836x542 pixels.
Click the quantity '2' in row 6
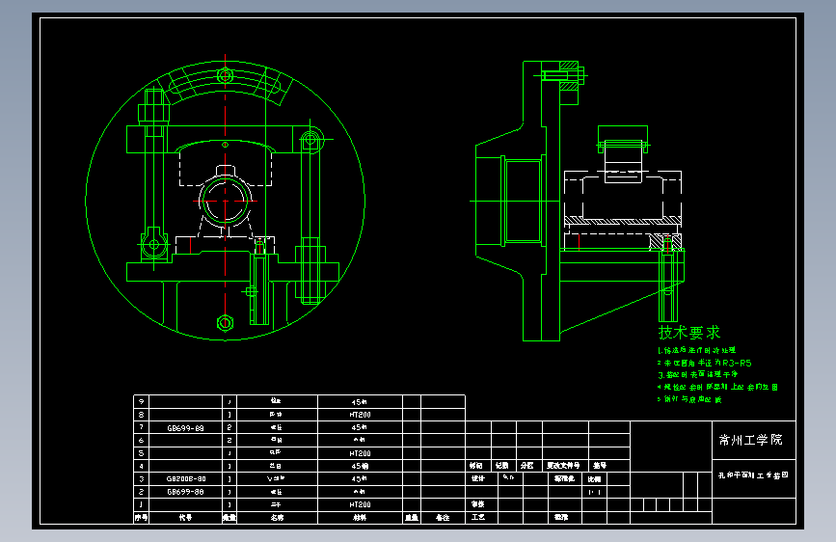point(229,441)
